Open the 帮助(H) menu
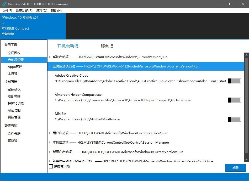 click(56, 11)
